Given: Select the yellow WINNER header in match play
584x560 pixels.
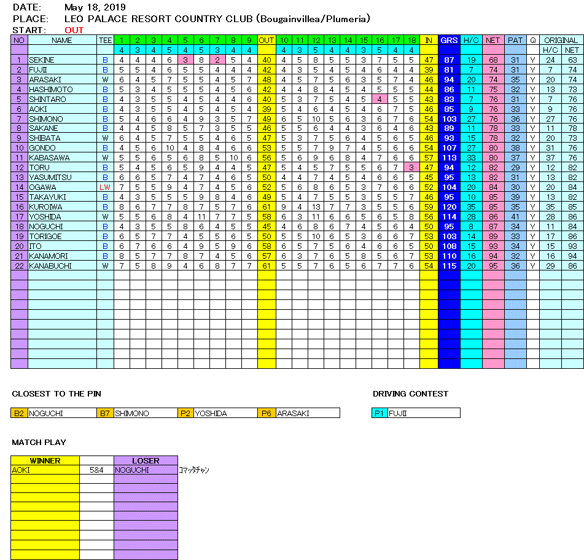Looking at the screenshot, I should tap(45, 460).
